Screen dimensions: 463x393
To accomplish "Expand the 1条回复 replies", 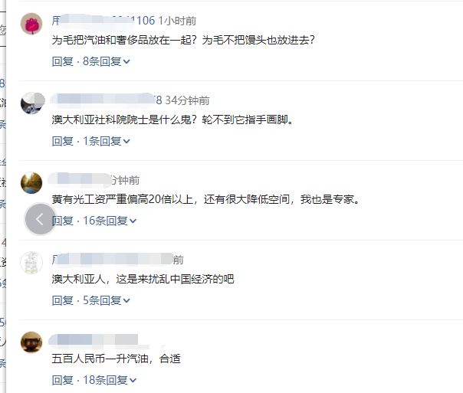I will click(107, 141).
